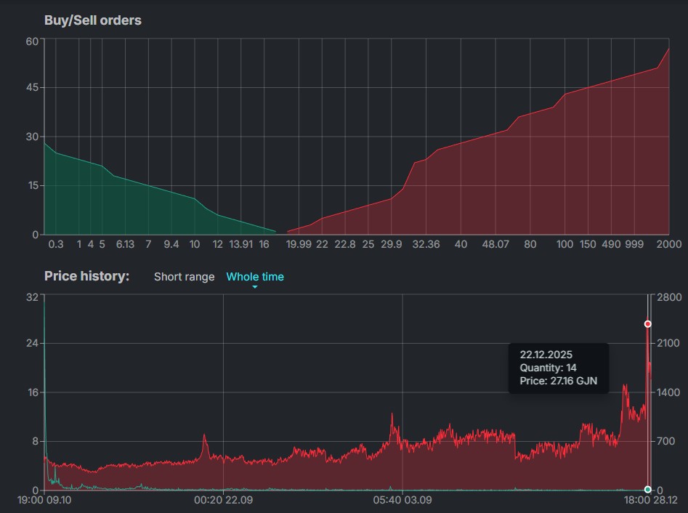The width and height of the screenshot is (688, 513).
Task: Click the 18:00 28.12 date label
Action: pyautogui.click(x=651, y=500)
